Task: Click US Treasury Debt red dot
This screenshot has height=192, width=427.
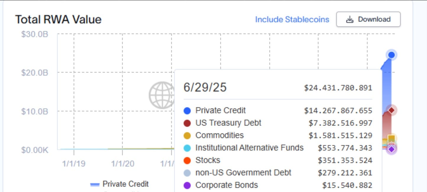Action: click(187, 123)
